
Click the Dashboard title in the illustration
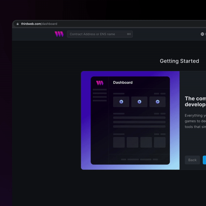(x=123, y=82)
